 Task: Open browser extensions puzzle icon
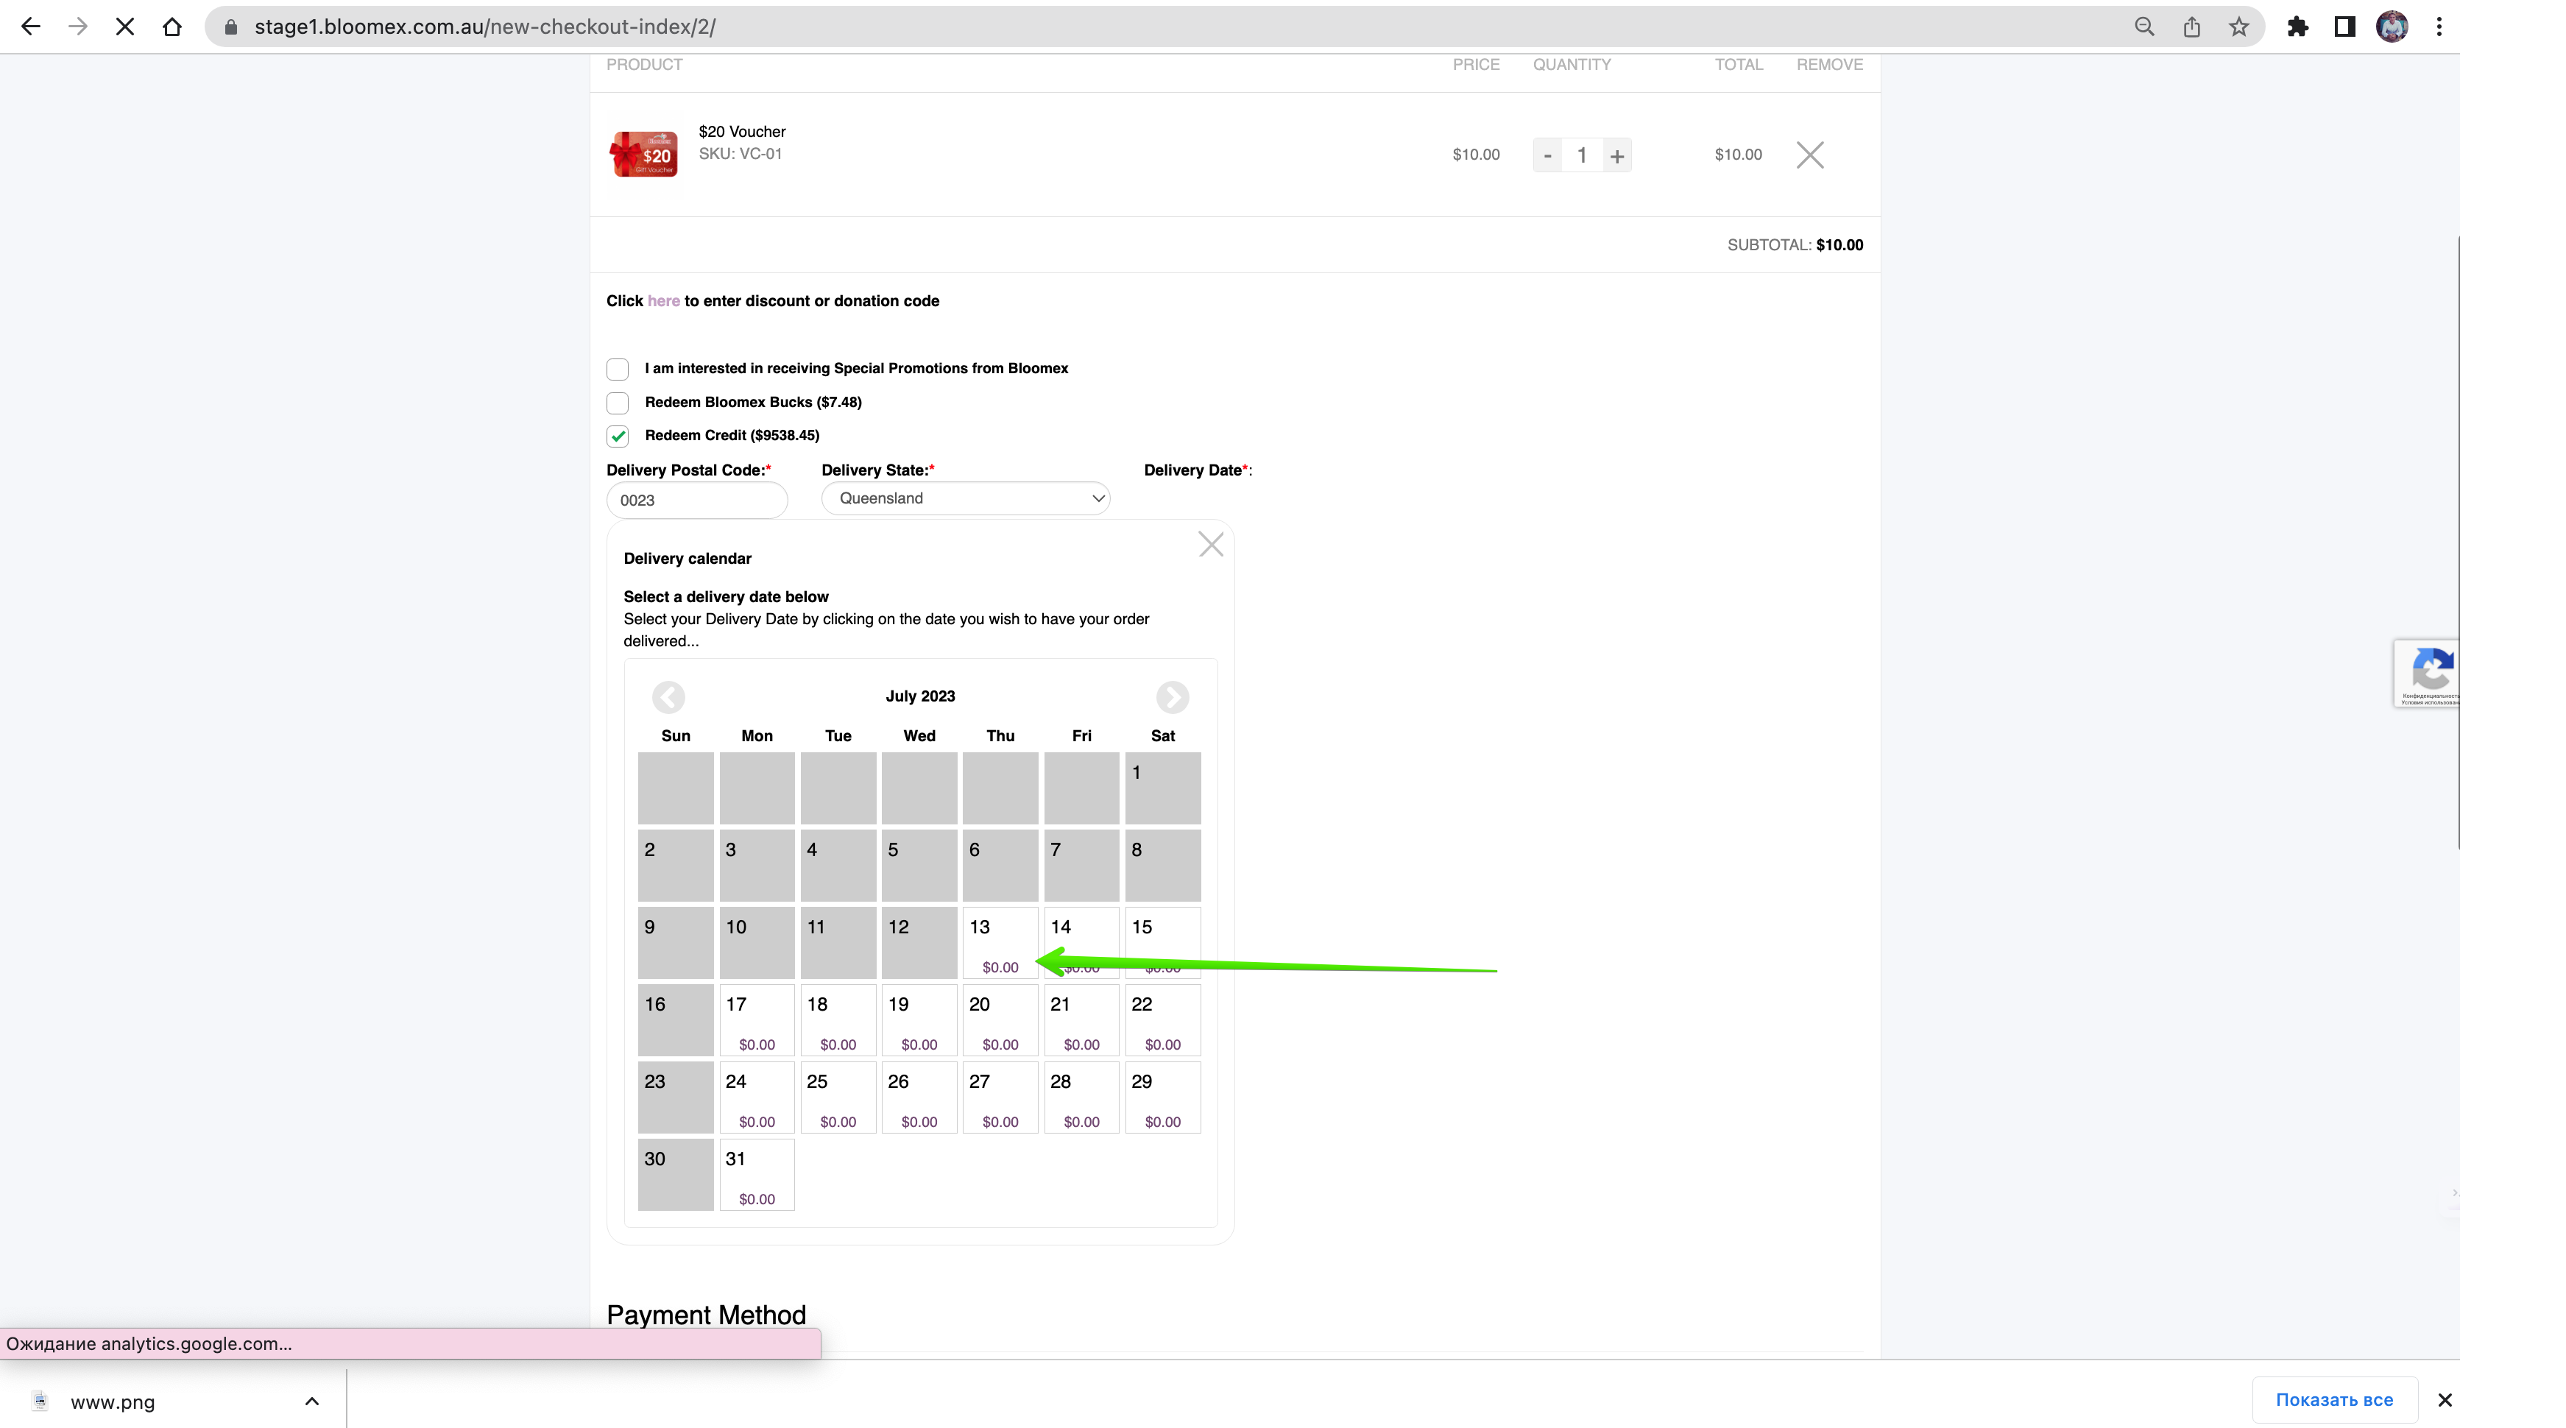pos(2298,27)
